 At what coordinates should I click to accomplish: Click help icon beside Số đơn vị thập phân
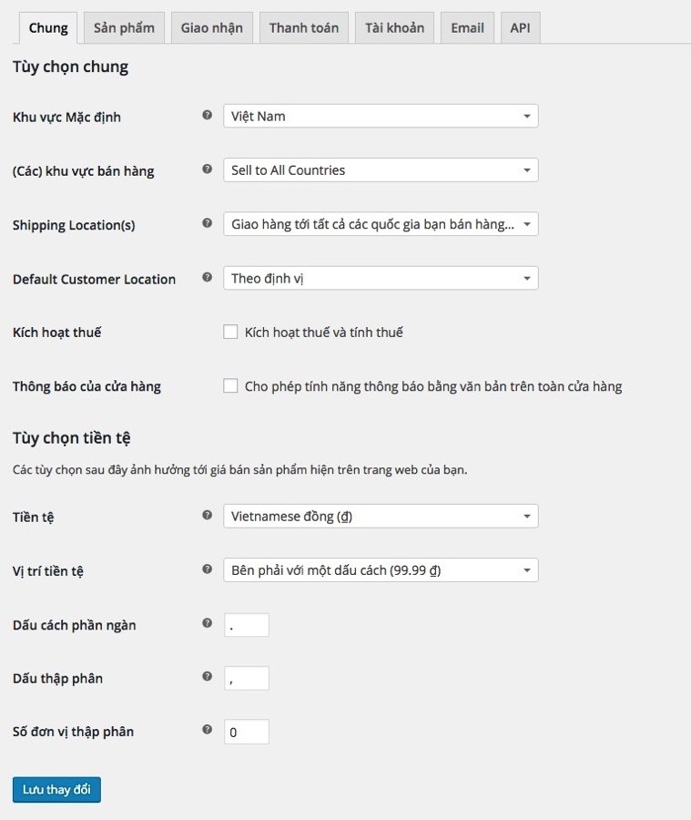click(207, 730)
